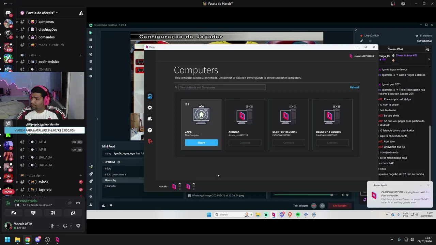Collapse the Streamlabs chat panel arrow
436x245 pixels.
point(356,30)
